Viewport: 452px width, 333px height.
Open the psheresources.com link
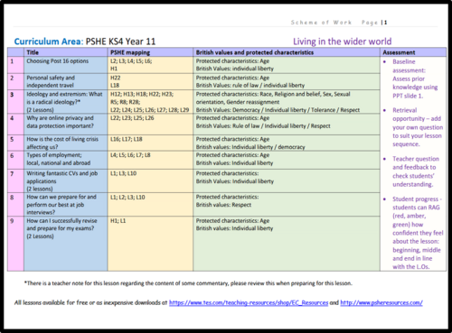pos(381,302)
